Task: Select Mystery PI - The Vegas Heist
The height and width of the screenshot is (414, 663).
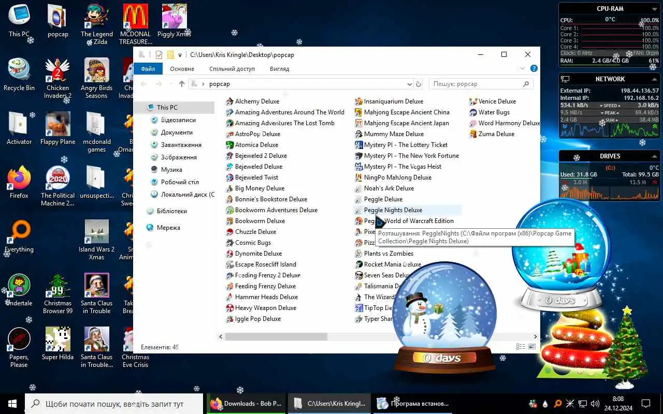Action: click(x=403, y=167)
